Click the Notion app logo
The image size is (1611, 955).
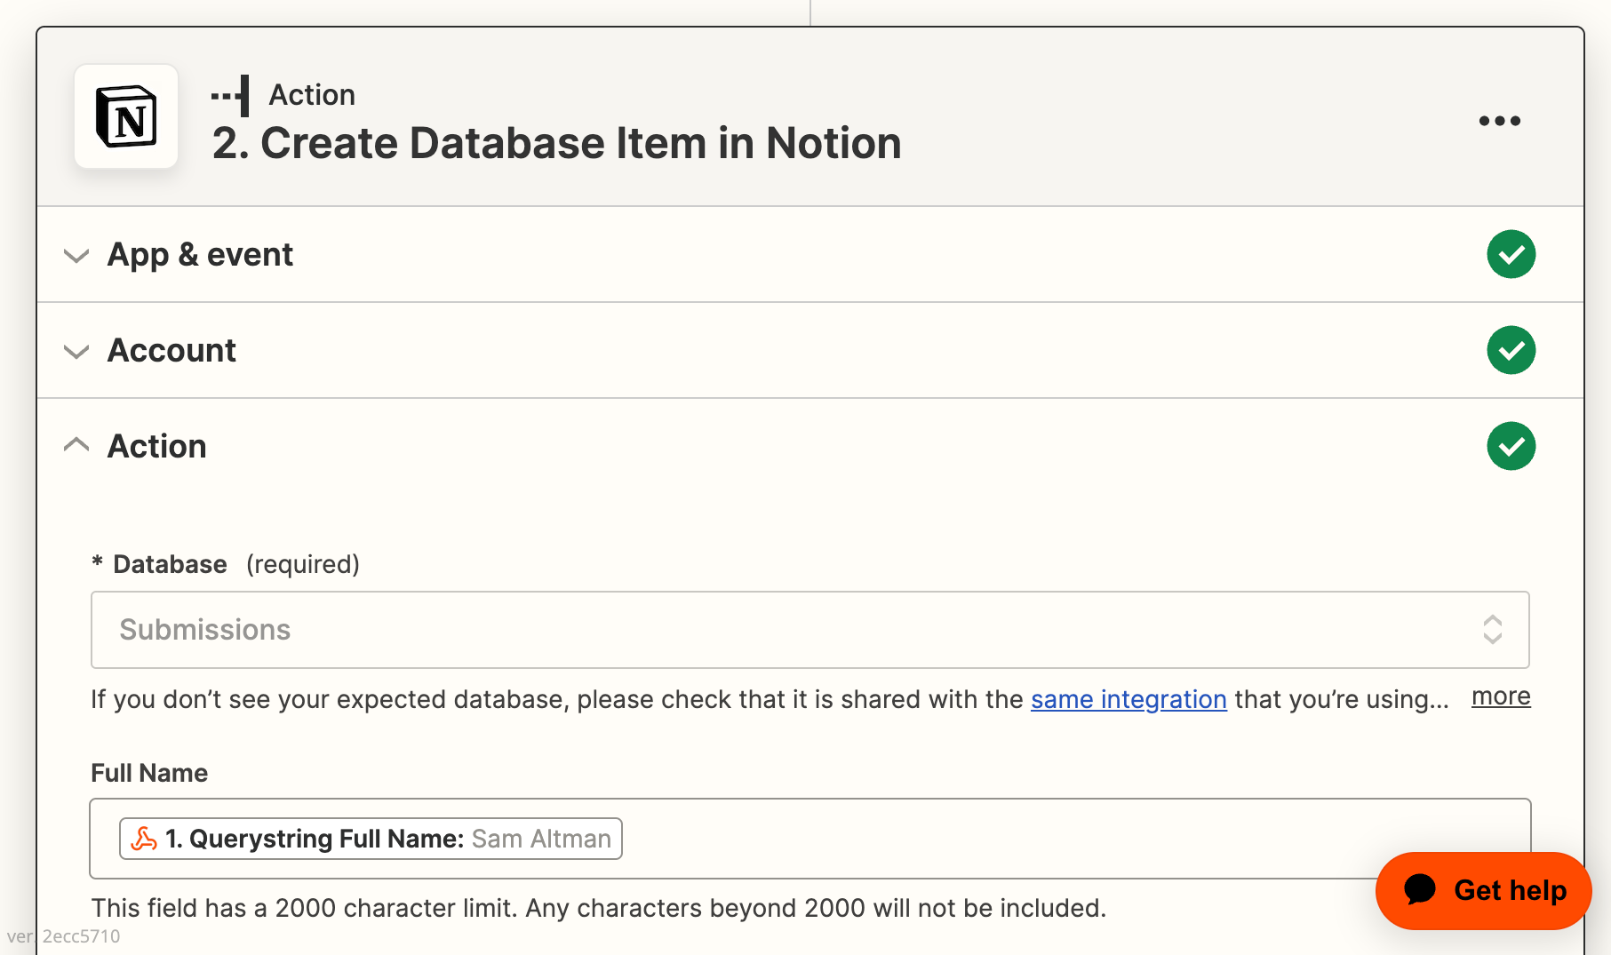pyautogui.click(x=127, y=116)
